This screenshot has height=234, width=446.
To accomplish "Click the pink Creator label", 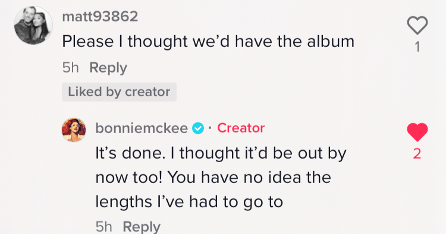I will (241, 128).
